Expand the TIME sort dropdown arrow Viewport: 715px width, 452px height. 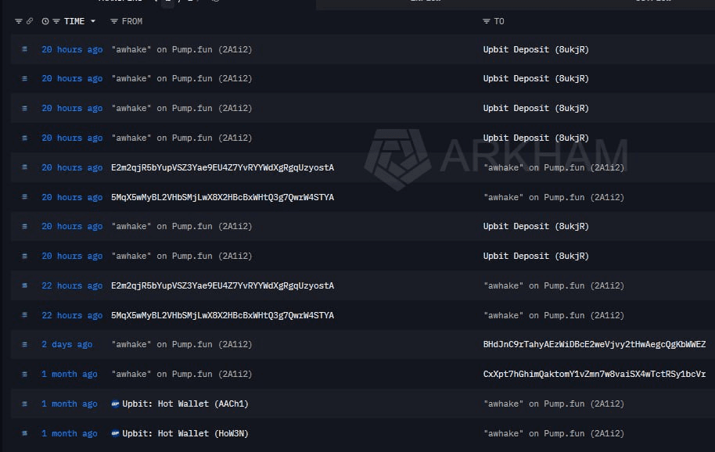pos(93,21)
